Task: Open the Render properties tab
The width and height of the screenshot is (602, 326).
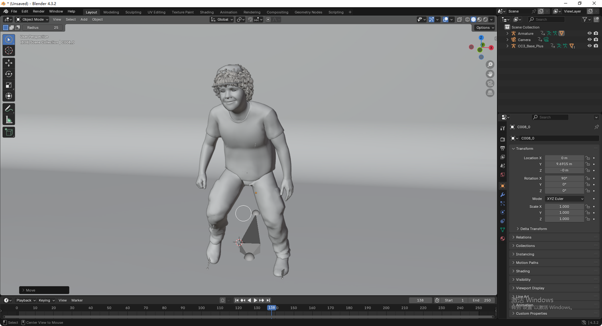Action: click(502, 139)
